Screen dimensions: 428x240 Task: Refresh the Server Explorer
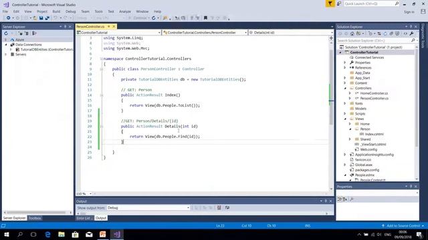(6, 33)
